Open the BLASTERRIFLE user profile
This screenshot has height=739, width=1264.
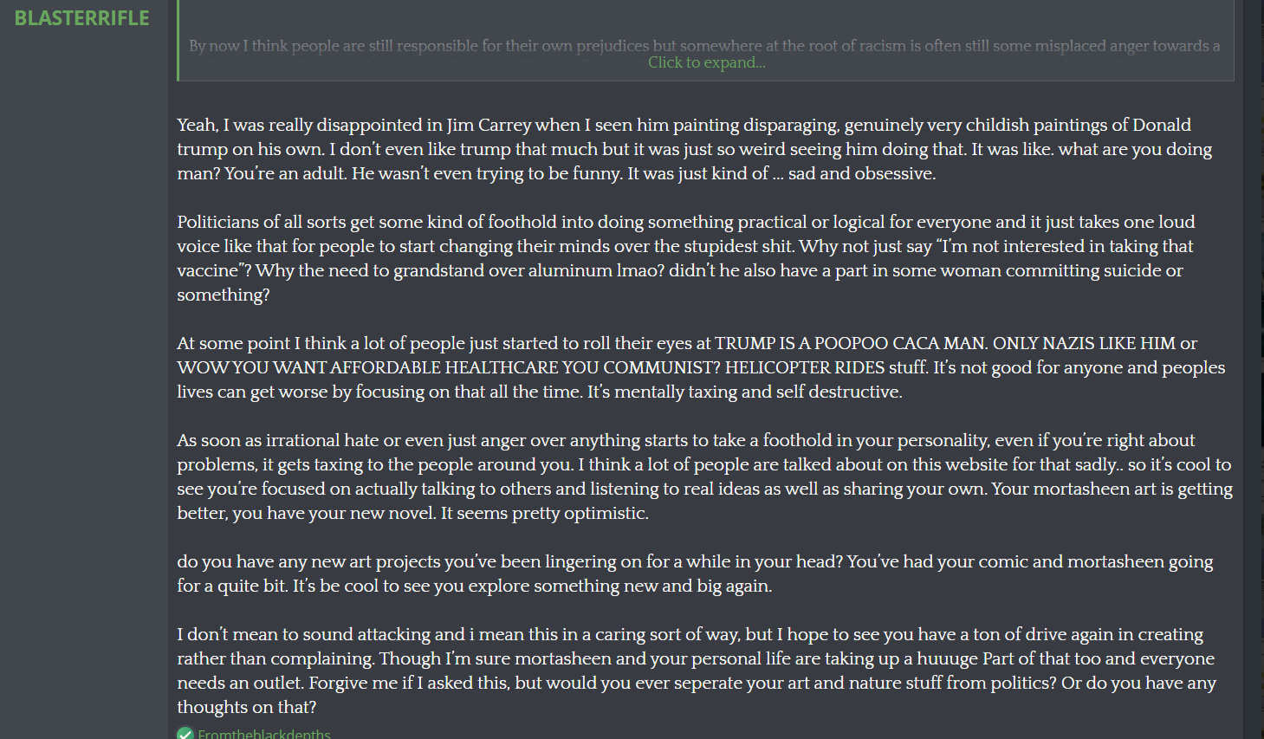(81, 18)
